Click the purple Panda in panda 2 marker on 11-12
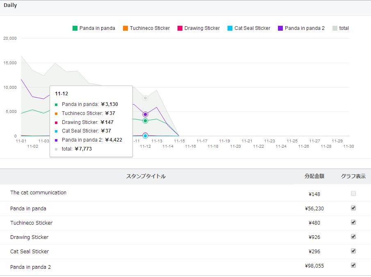The height and width of the screenshot is (277, 371). click(x=145, y=114)
